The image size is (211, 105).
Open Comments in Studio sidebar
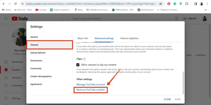(x=13, y=86)
